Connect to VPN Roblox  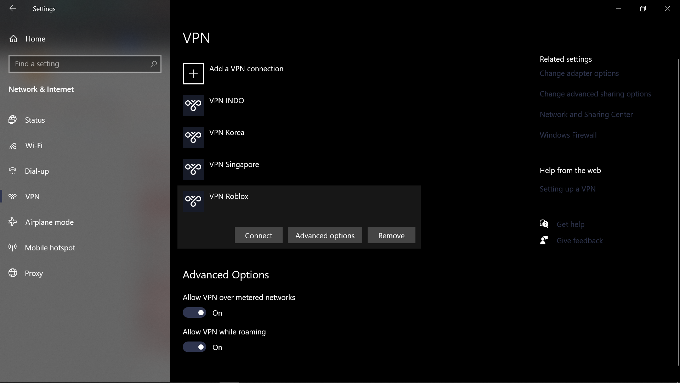click(x=259, y=235)
